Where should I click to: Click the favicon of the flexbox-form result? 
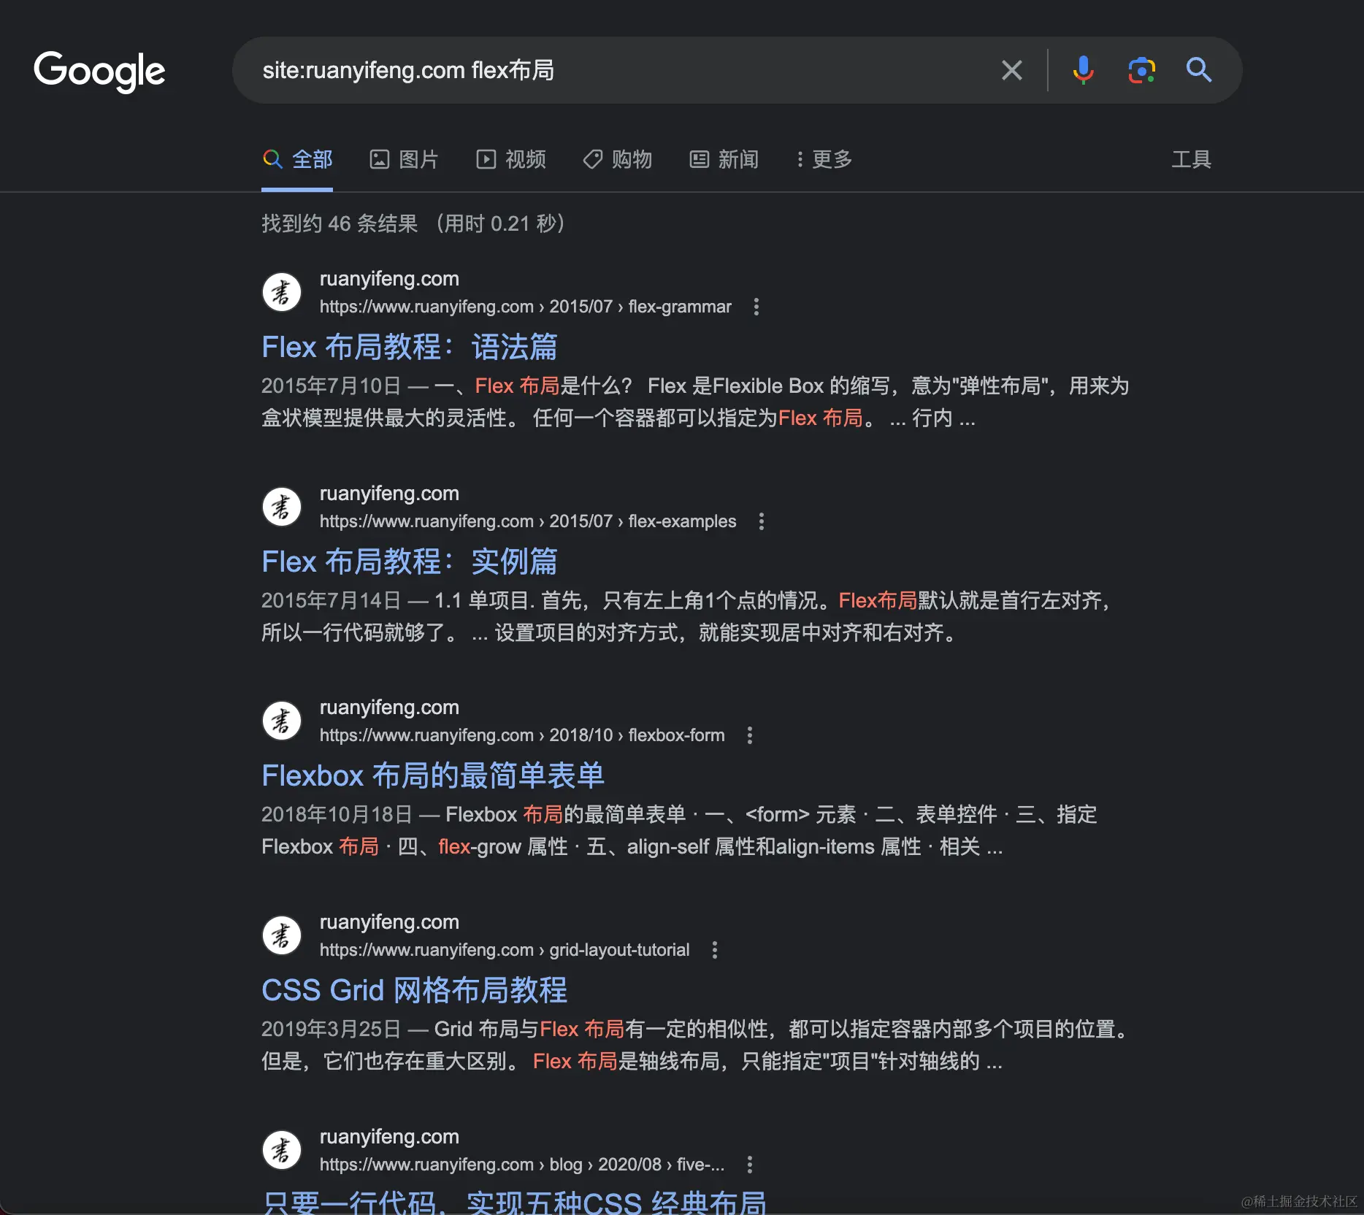point(282,721)
